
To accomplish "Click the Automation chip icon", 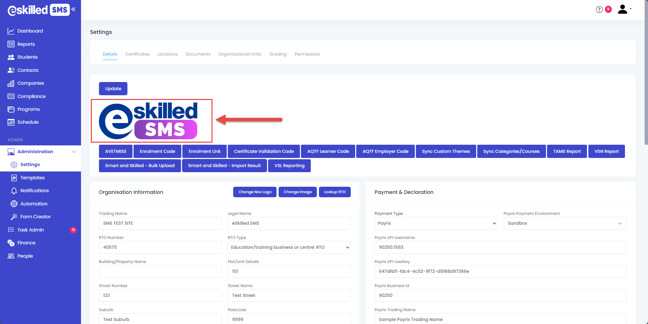I will click(x=14, y=204).
